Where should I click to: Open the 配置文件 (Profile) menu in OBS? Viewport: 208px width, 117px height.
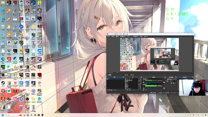129,36
